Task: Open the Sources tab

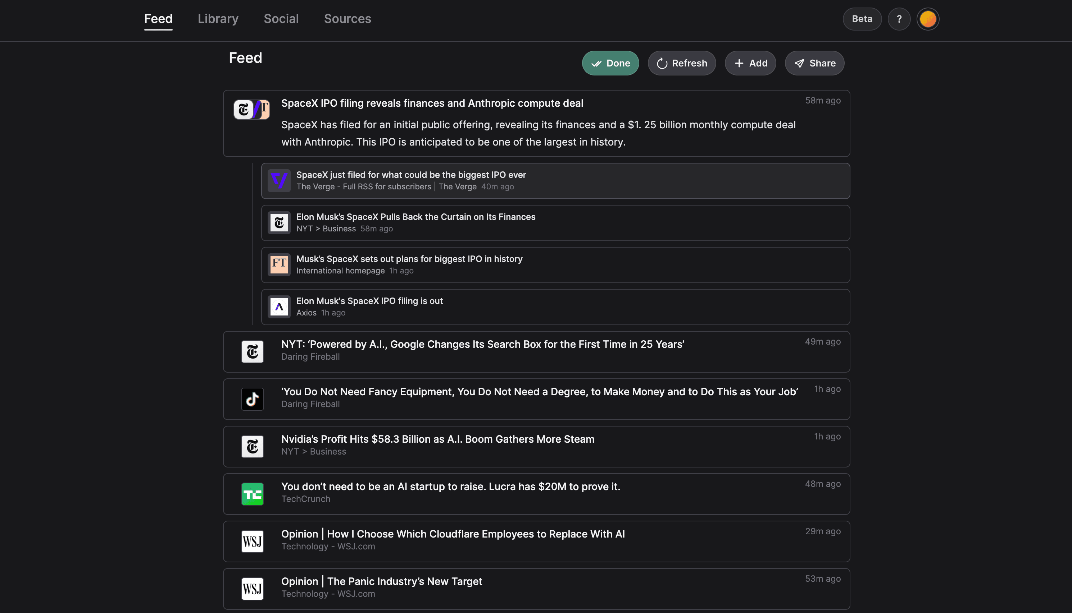Action: click(347, 19)
